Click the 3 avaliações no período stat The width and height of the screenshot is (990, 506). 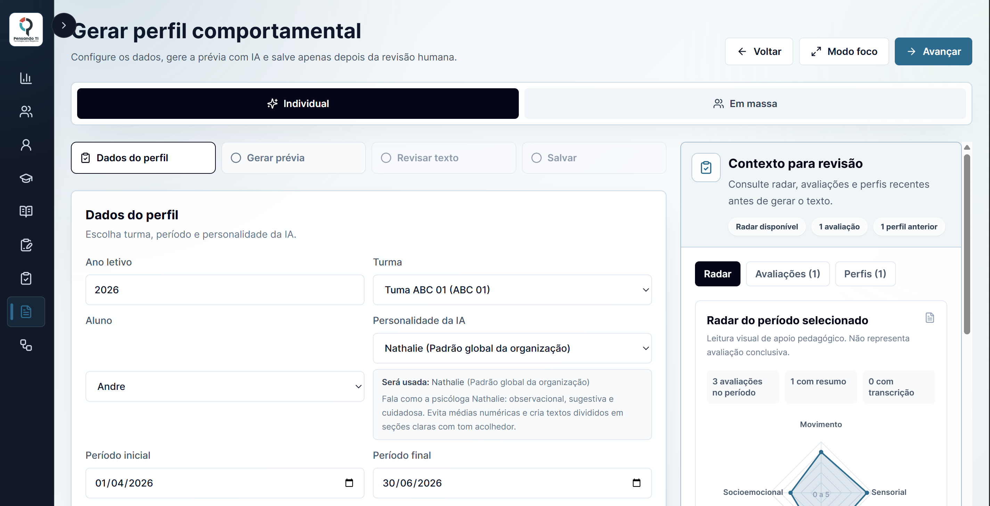tap(743, 387)
